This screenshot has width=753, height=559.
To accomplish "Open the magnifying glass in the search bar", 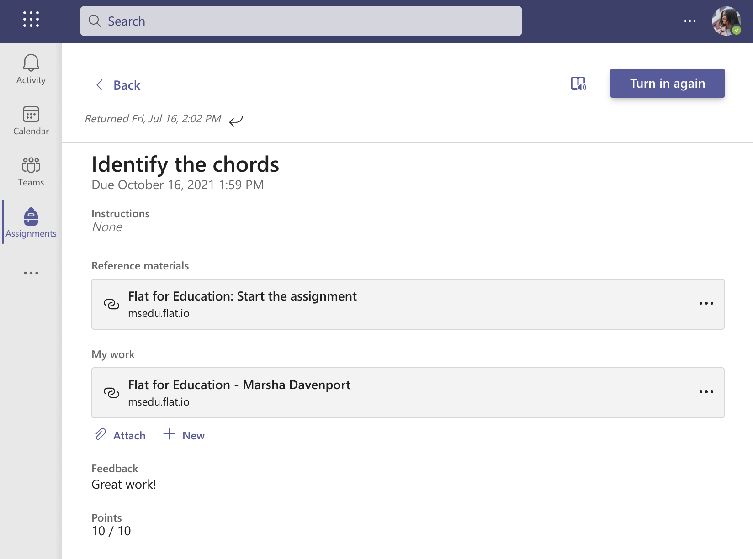I will [x=95, y=21].
